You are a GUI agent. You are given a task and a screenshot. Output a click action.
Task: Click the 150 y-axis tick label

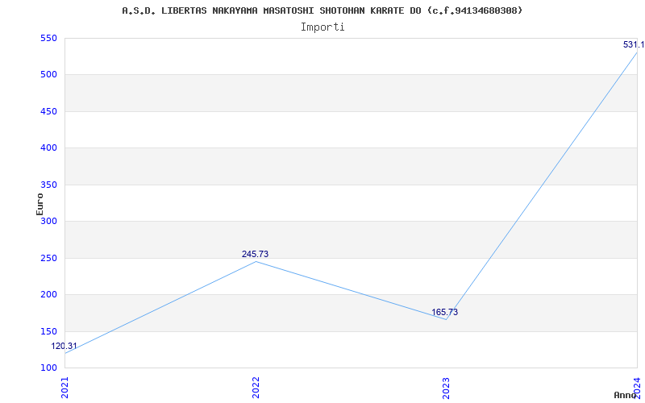click(x=48, y=331)
